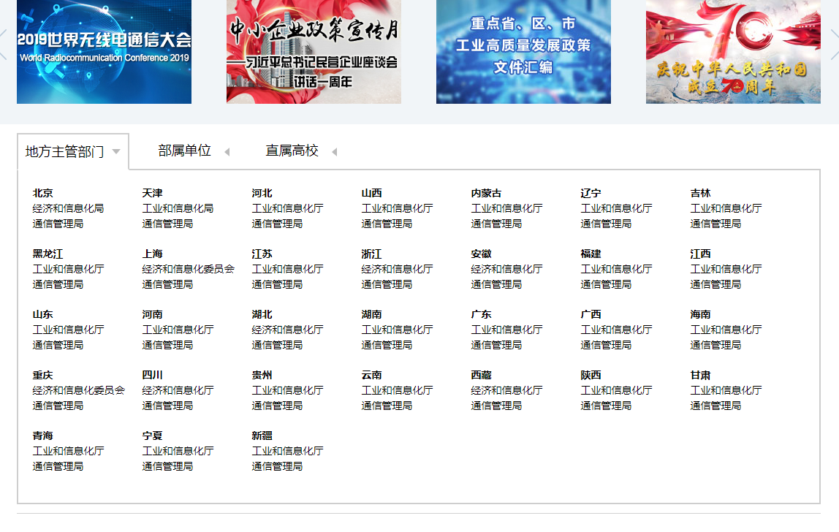Open 江苏 工业和信息化厅 link
Viewport: 839px width, 532px height.
tap(287, 269)
